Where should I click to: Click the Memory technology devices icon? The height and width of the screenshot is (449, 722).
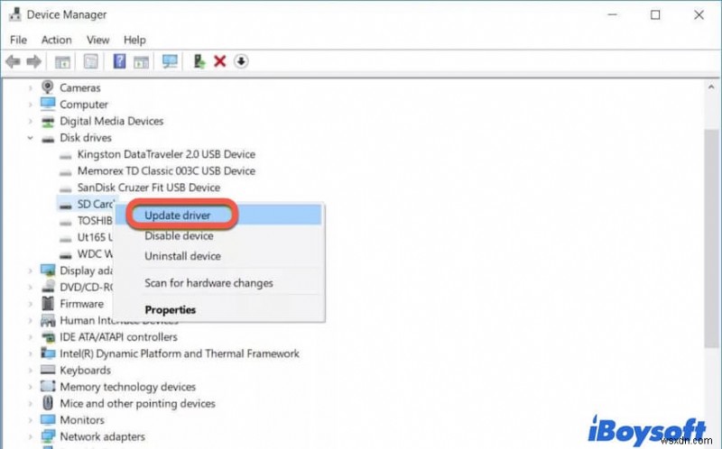[48, 386]
